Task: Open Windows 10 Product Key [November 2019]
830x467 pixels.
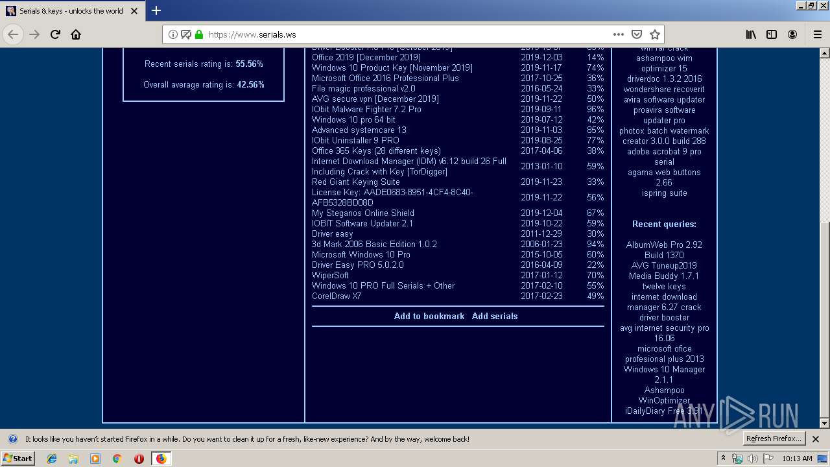Action: (392, 67)
